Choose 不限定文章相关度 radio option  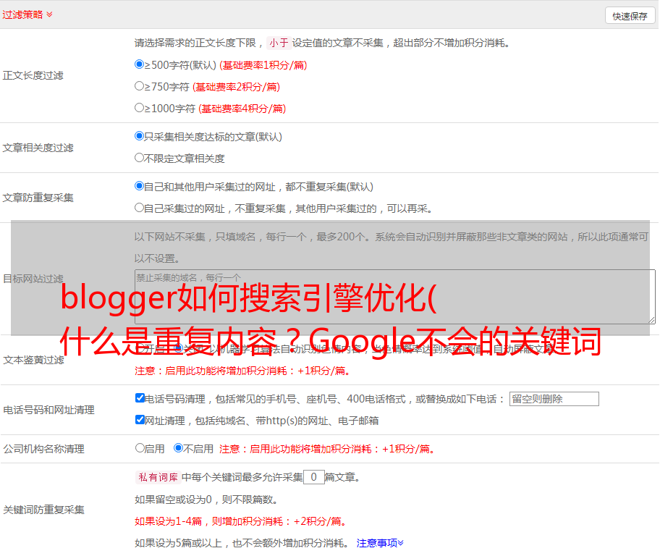click(139, 158)
